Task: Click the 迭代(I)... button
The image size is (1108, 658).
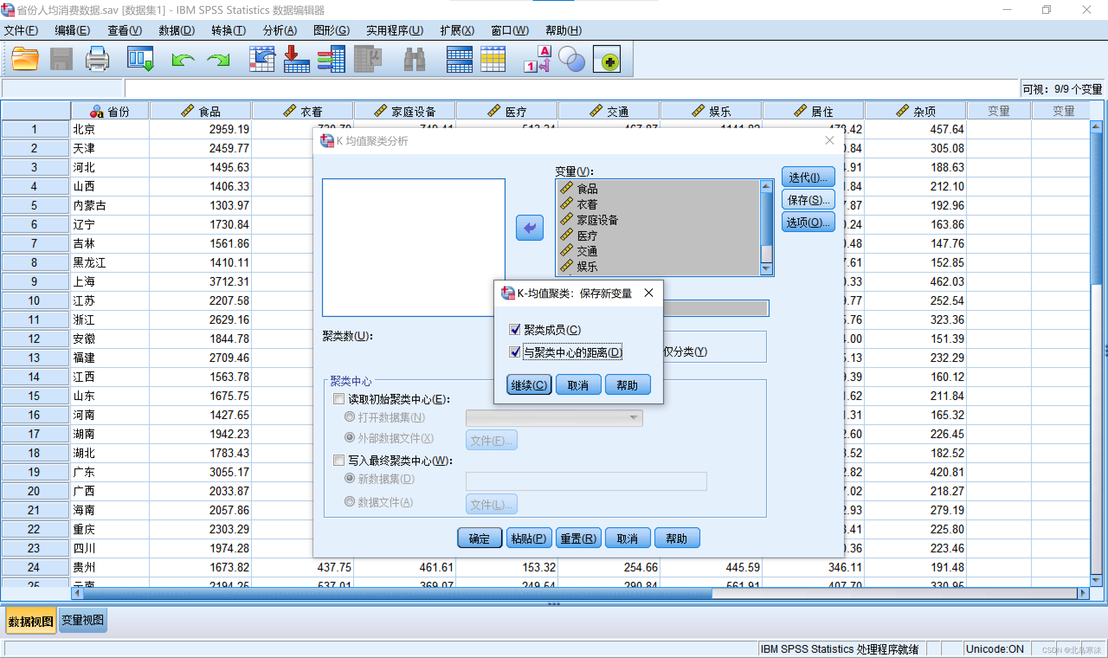Action: click(x=808, y=177)
